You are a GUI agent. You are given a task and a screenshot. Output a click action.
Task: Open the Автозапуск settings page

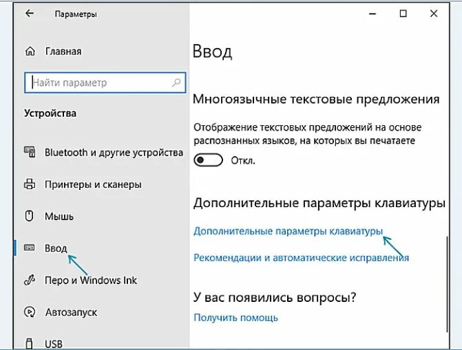(x=71, y=312)
